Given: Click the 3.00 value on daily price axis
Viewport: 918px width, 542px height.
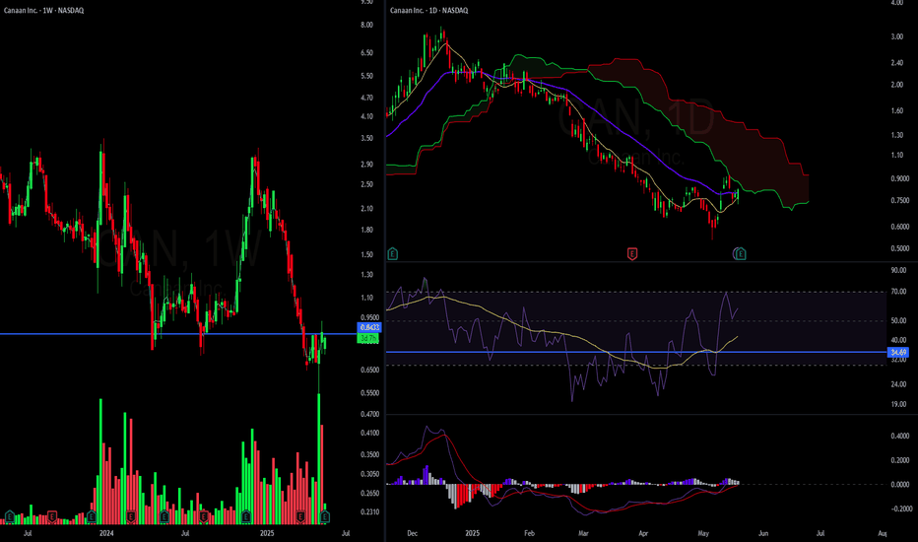Looking at the screenshot, I should 897,36.
